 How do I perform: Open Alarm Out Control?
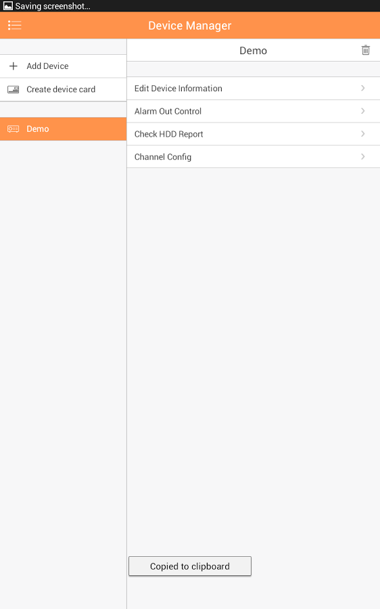click(254, 112)
